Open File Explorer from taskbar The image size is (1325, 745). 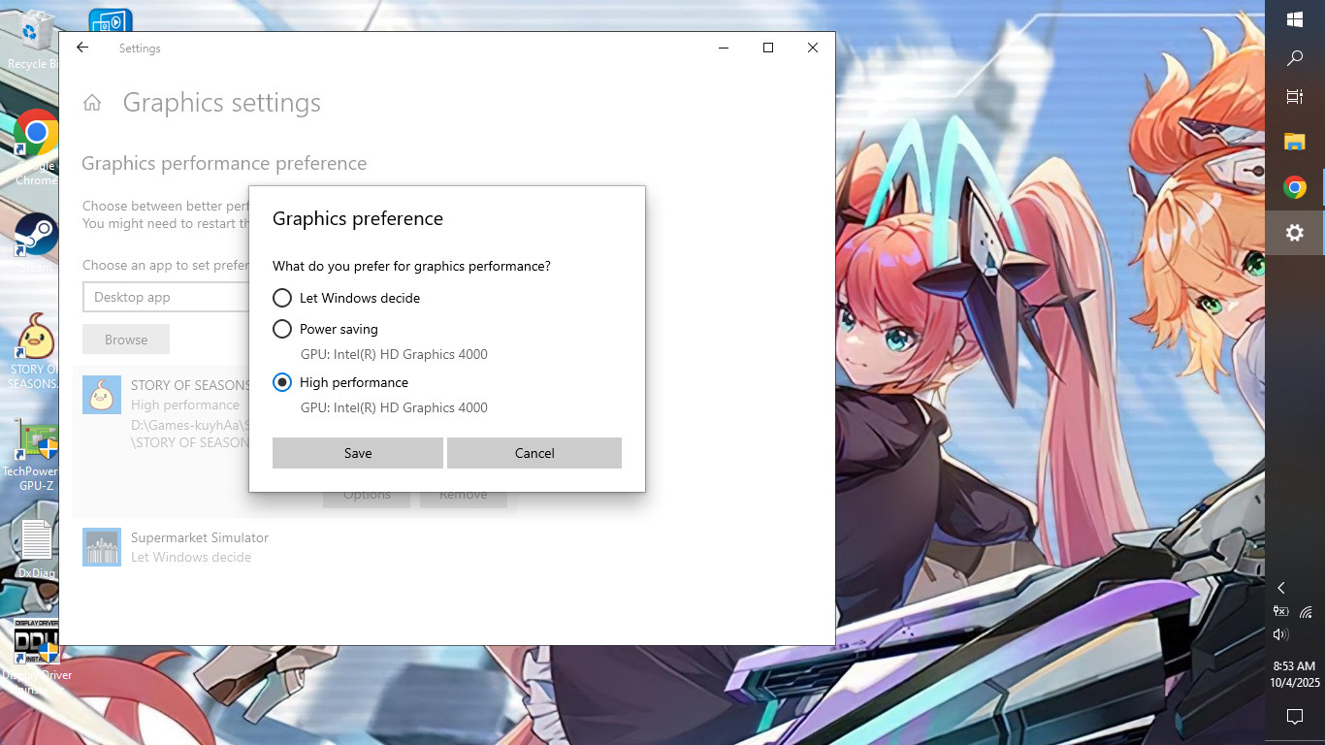[x=1295, y=143]
